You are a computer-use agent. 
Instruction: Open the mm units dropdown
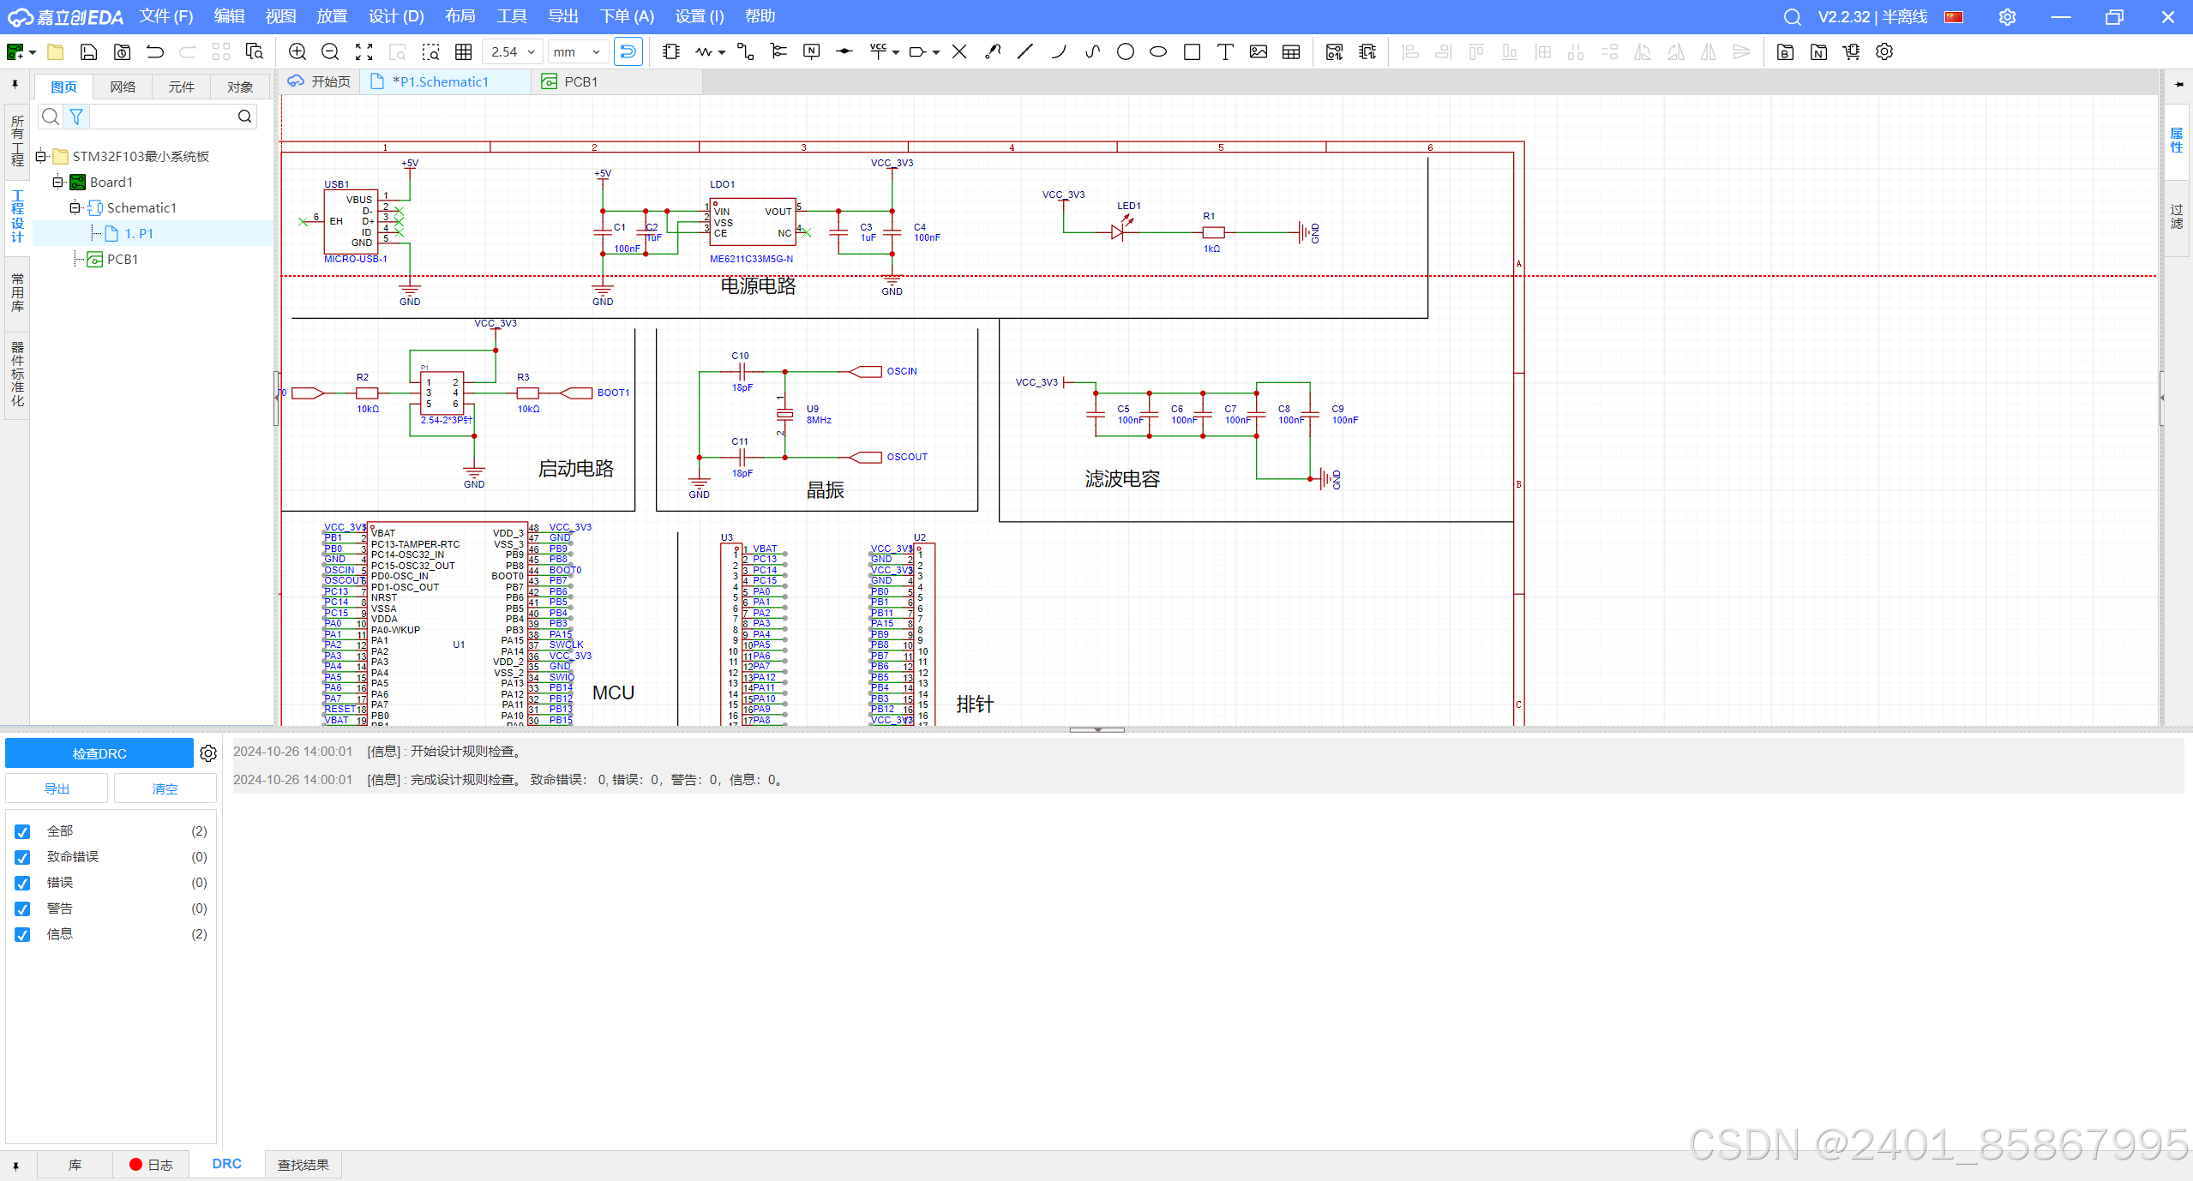[x=577, y=52]
